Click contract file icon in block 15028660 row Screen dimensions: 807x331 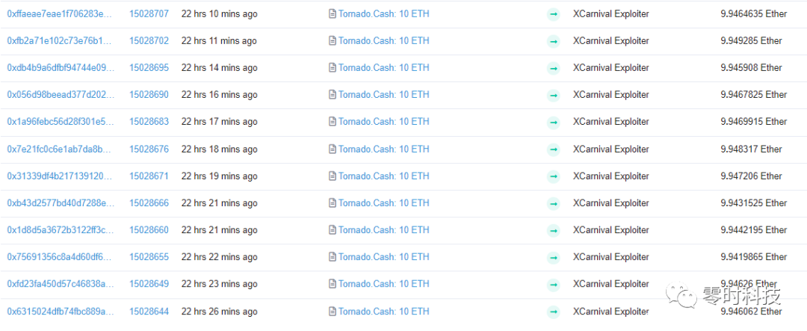tap(333, 230)
